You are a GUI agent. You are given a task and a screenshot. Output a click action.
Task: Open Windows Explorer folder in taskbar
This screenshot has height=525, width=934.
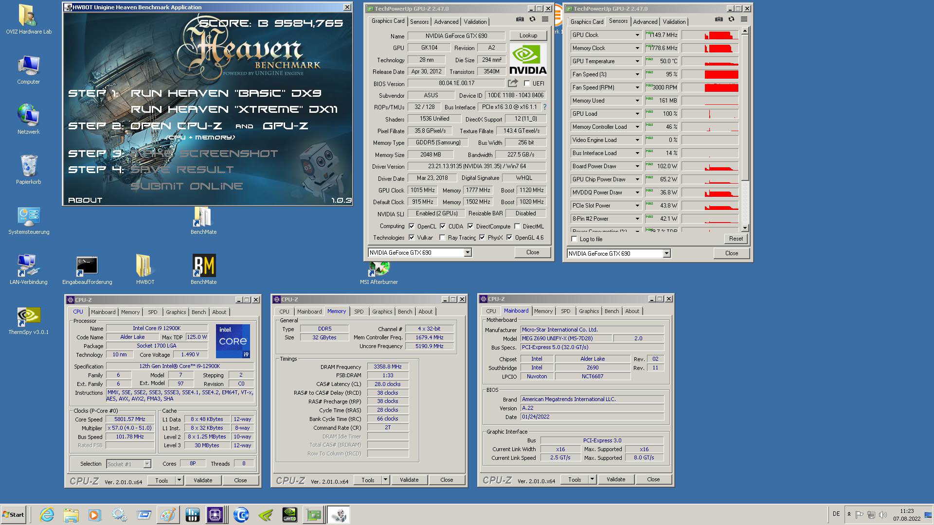click(x=71, y=515)
